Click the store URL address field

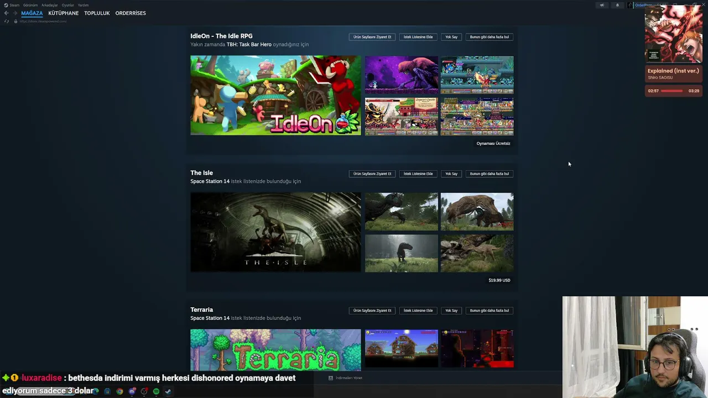coord(43,22)
